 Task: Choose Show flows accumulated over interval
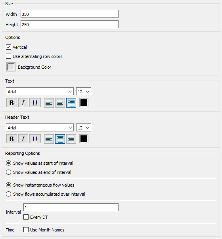8,194
